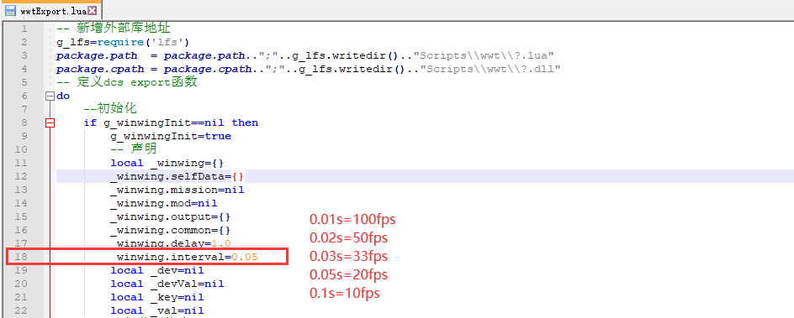The height and width of the screenshot is (318, 794).
Task: Click line number 3 in margin
Action: pyautogui.click(x=24, y=55)
